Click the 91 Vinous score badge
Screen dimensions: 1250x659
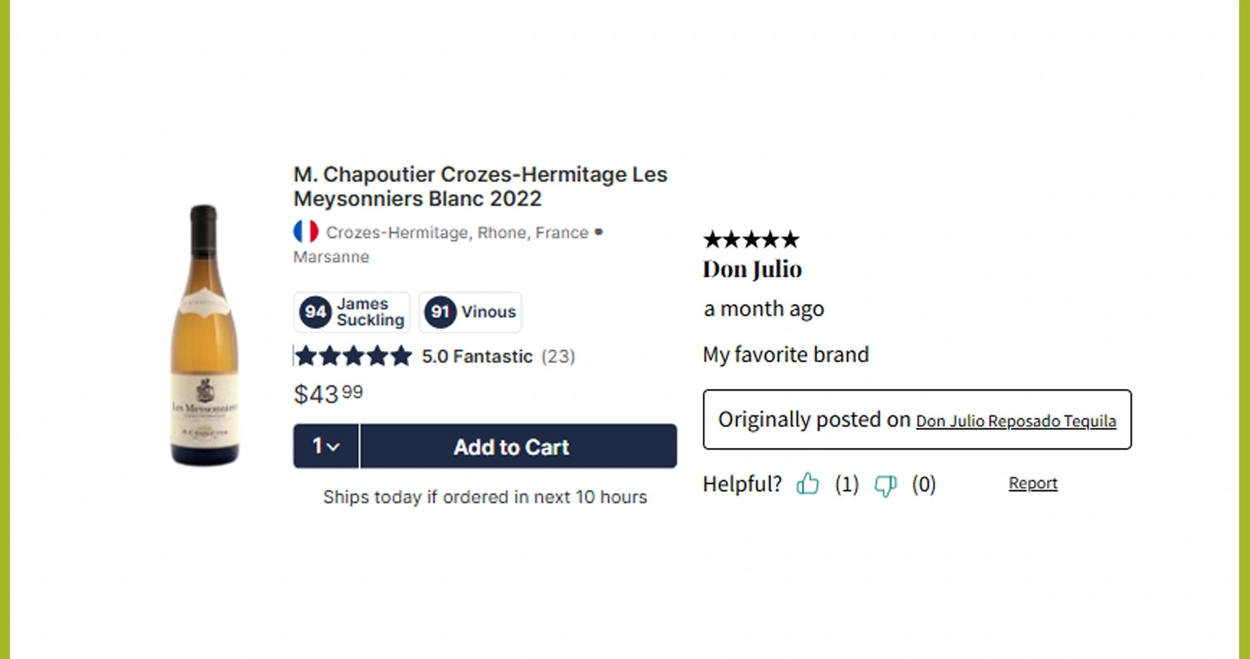coord(471,312)
